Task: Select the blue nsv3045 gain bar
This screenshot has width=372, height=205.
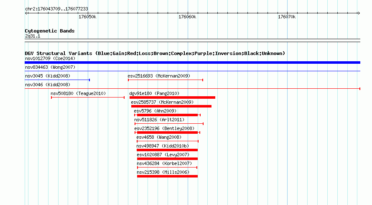Action: pos(57,80)
